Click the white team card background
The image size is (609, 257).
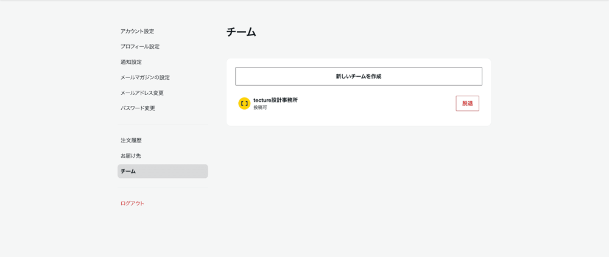click(x=365, y=118)
